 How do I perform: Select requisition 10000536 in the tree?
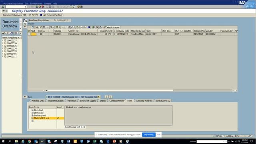12,43
